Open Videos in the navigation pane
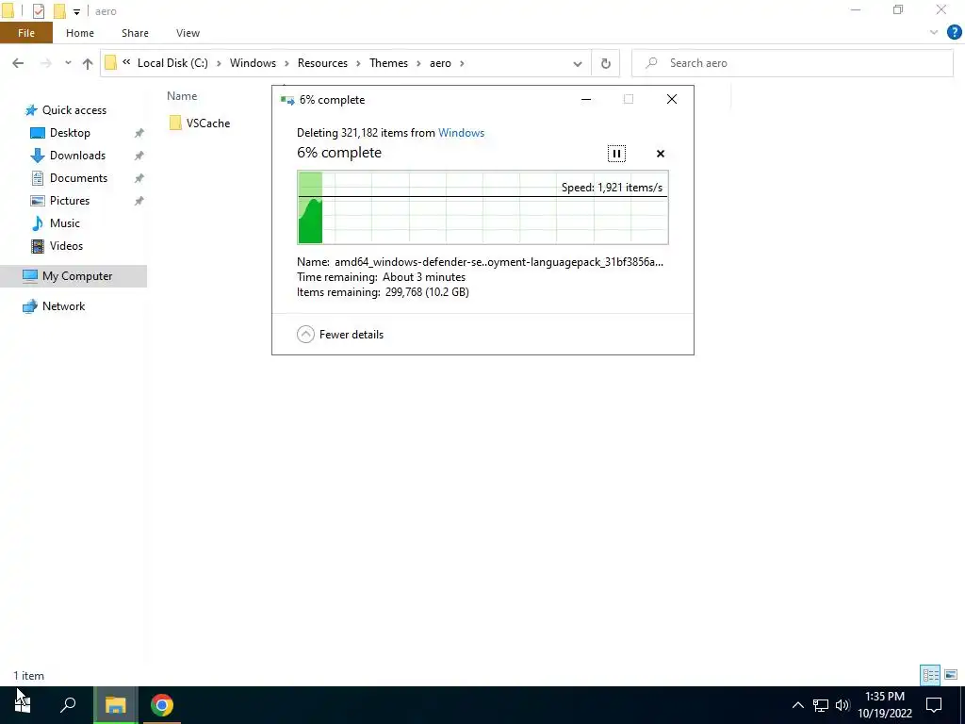Viewport: 965px width, 724px height. (x=66, y=246)
